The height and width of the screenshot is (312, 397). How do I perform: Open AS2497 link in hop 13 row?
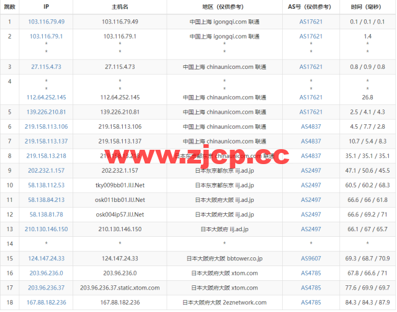(311, 229)
